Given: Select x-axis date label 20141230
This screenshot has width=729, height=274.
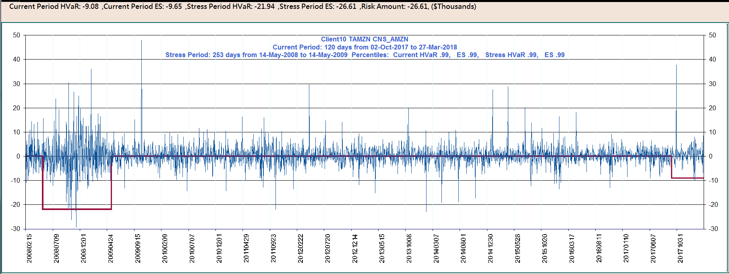Looking at the screenshot, I should [491, 249].
